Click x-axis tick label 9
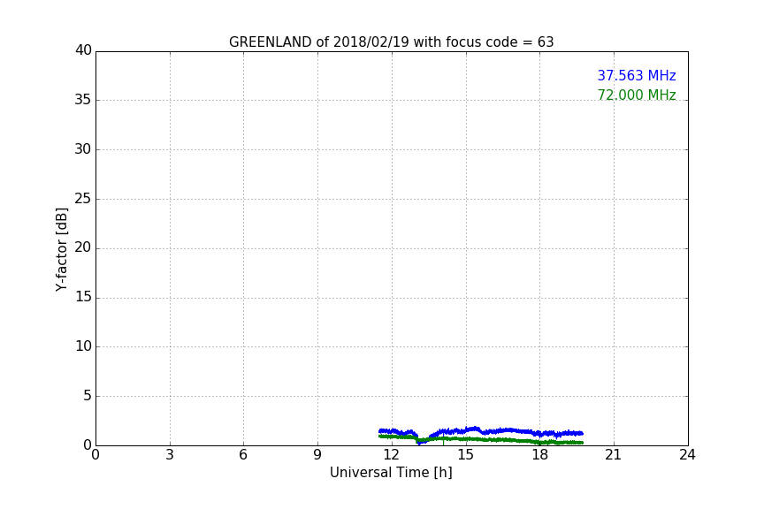Image resolution: width=764 pixels, height=509 pixels. coord(317,455)
